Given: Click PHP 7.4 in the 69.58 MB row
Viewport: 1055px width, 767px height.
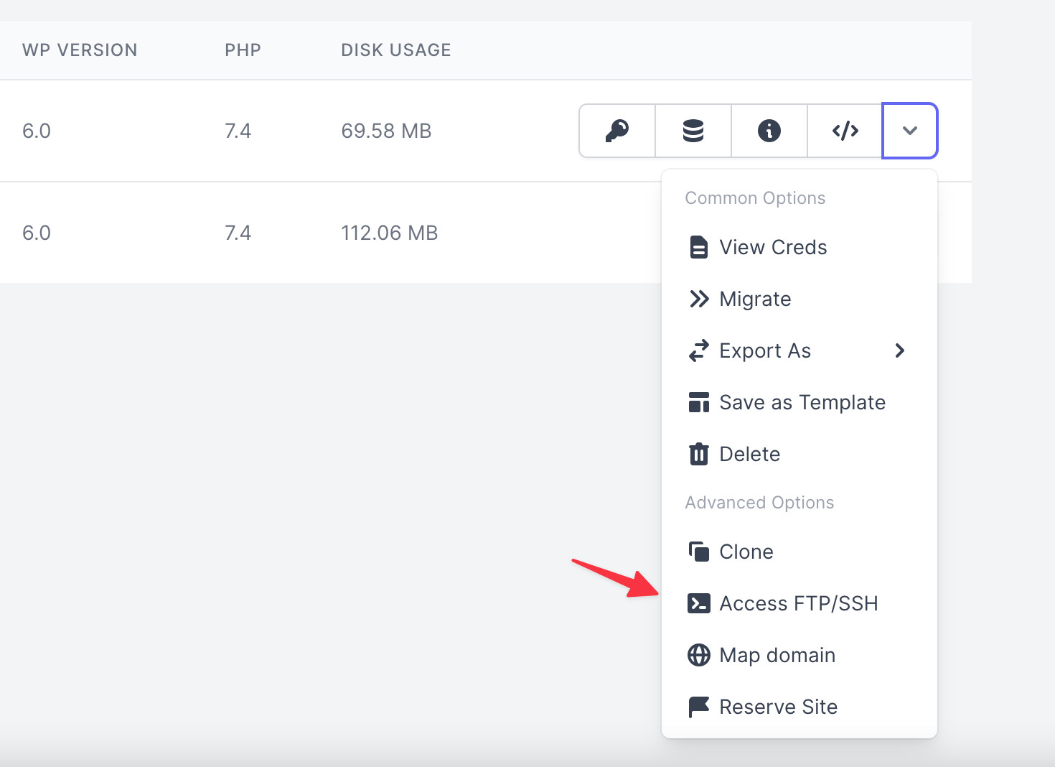Looking at the screenshot, I should coord(238,131).
